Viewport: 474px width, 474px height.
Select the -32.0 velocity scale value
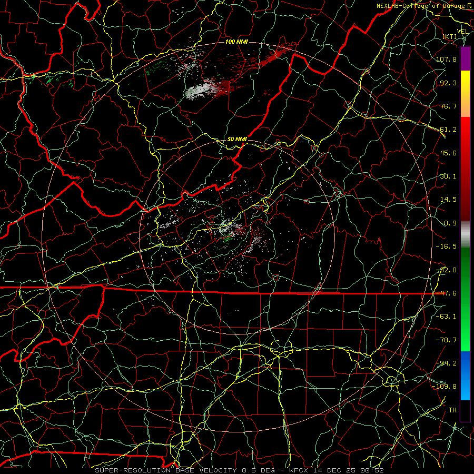tap(446, 270)
